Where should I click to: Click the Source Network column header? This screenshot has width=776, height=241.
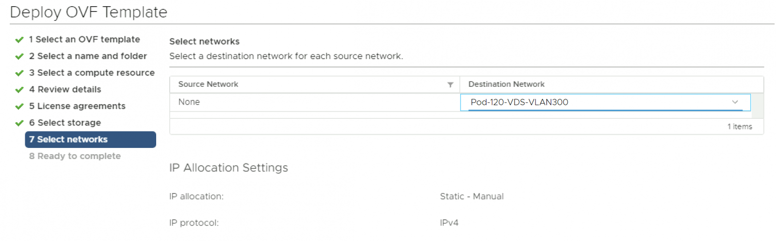click(209, 84)
